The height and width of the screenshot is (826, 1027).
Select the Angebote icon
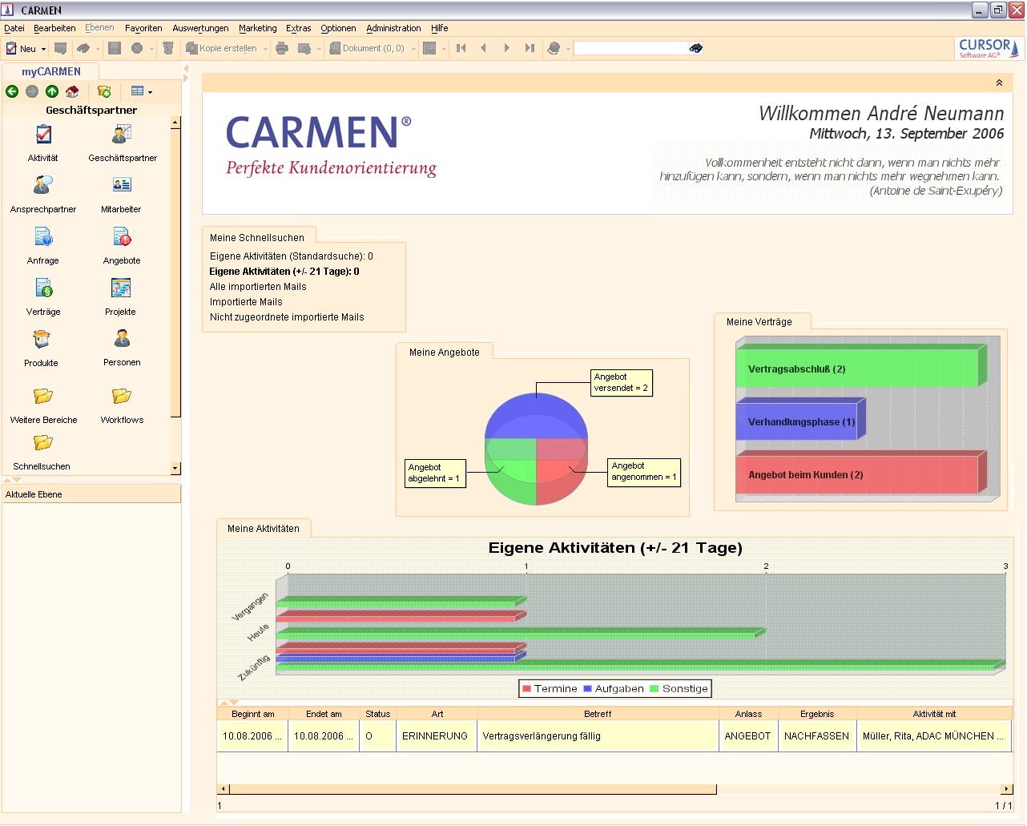click(x=122, y=238)
